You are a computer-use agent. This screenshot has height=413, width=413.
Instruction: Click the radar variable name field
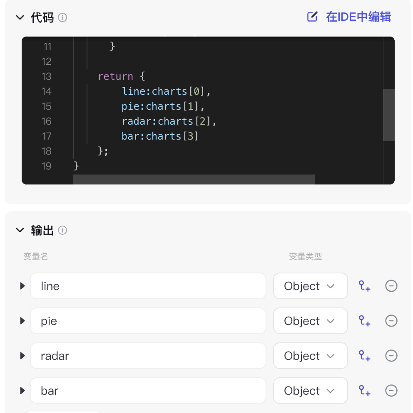(148, 356)
